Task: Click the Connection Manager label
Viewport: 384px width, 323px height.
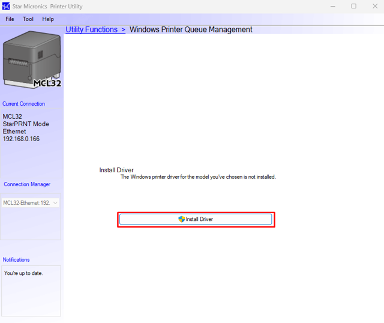Action: tap(27, 184)
